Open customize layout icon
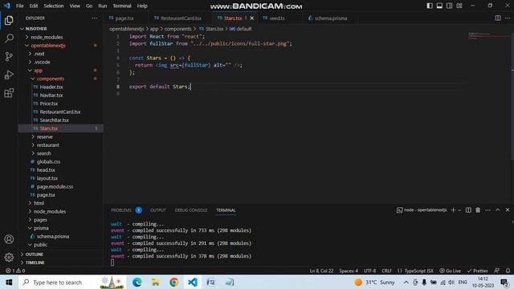This screenshot has width=514, height=289. [x=459, y=6]
